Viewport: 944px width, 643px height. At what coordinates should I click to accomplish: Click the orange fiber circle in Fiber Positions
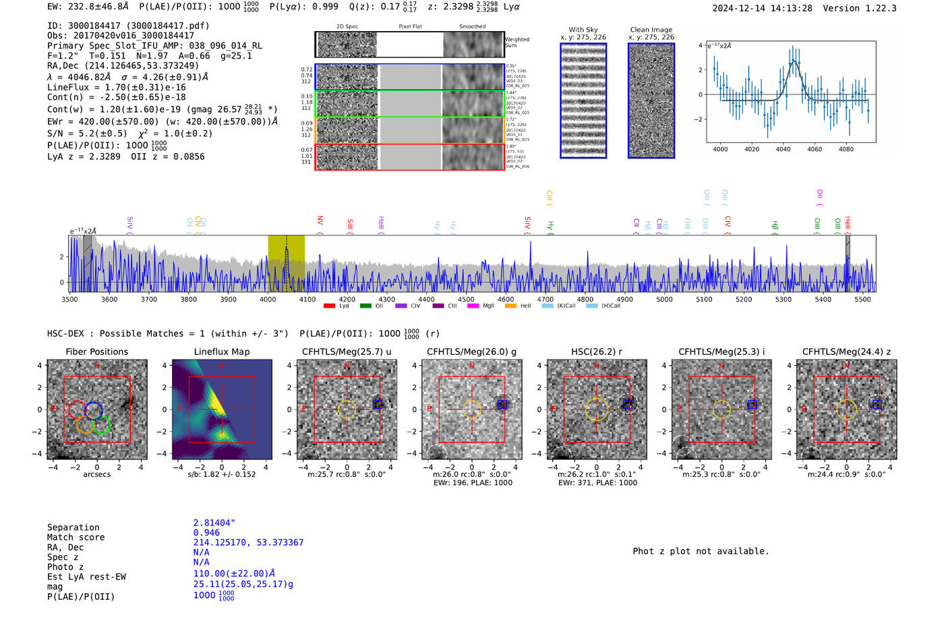click(x=85, y=424)
